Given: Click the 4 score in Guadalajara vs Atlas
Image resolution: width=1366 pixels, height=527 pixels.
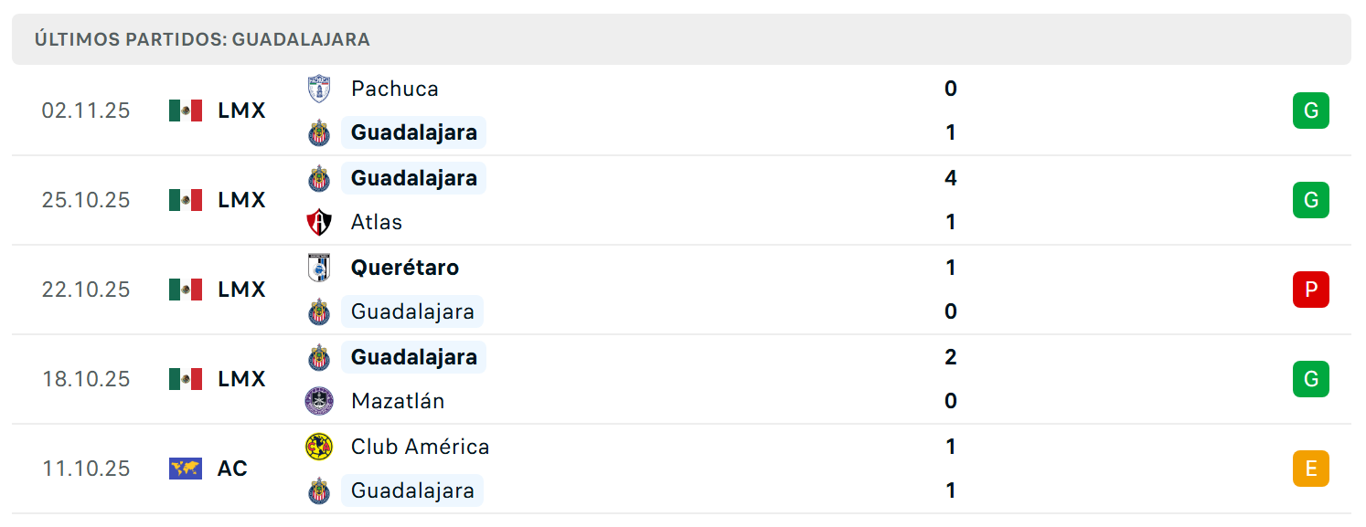Looking at the screenshot, I should pyautogui.click(x=951, y=178).
